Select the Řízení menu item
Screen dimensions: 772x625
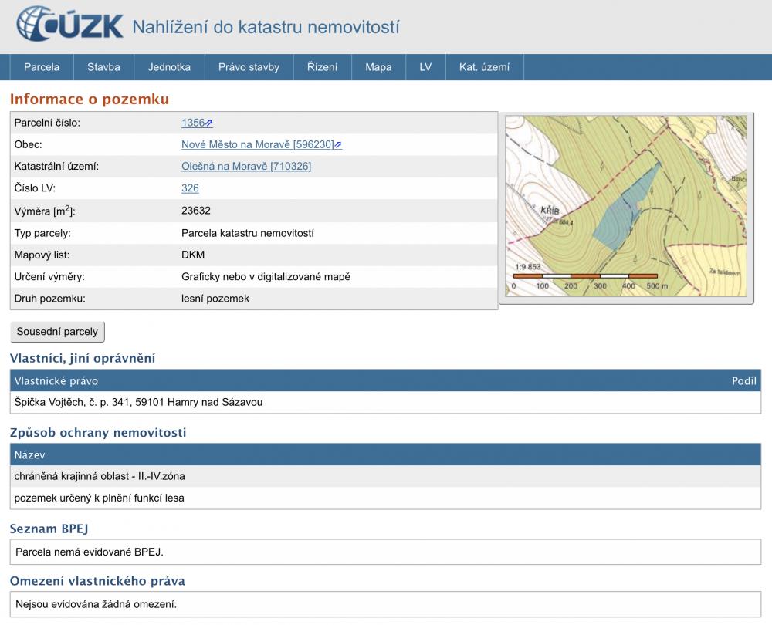pyautogui.click(x=322, y=67)
